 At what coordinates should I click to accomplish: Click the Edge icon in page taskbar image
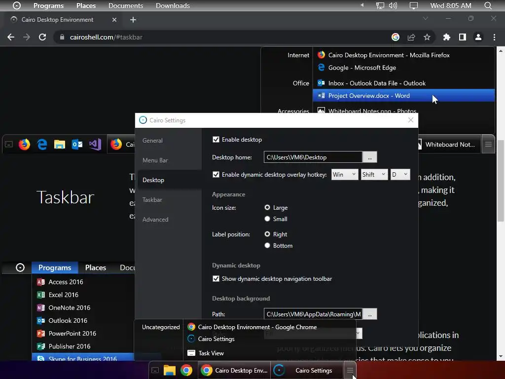tap(42, 145)
